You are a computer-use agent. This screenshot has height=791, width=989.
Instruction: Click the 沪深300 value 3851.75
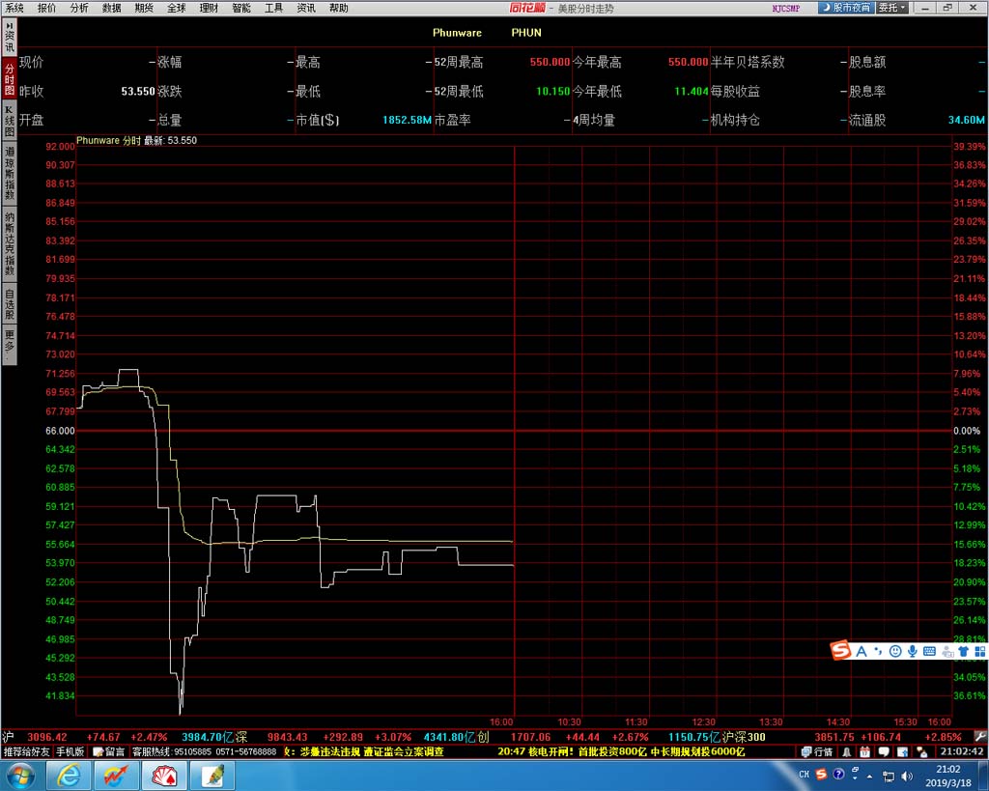tap(834, 737)
